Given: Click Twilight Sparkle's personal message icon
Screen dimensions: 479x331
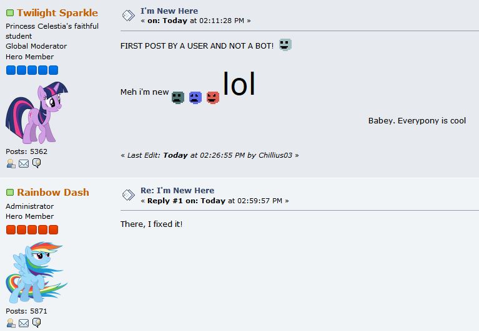Looking at the screenshot, I should pos(37,163).
